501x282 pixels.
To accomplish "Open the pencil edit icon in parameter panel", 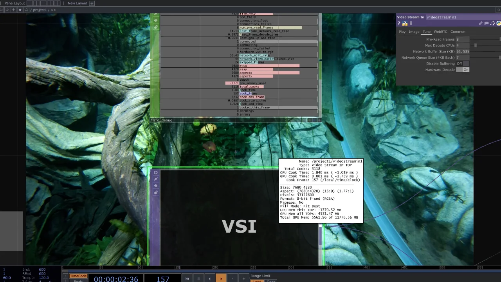I will (480, 23).
